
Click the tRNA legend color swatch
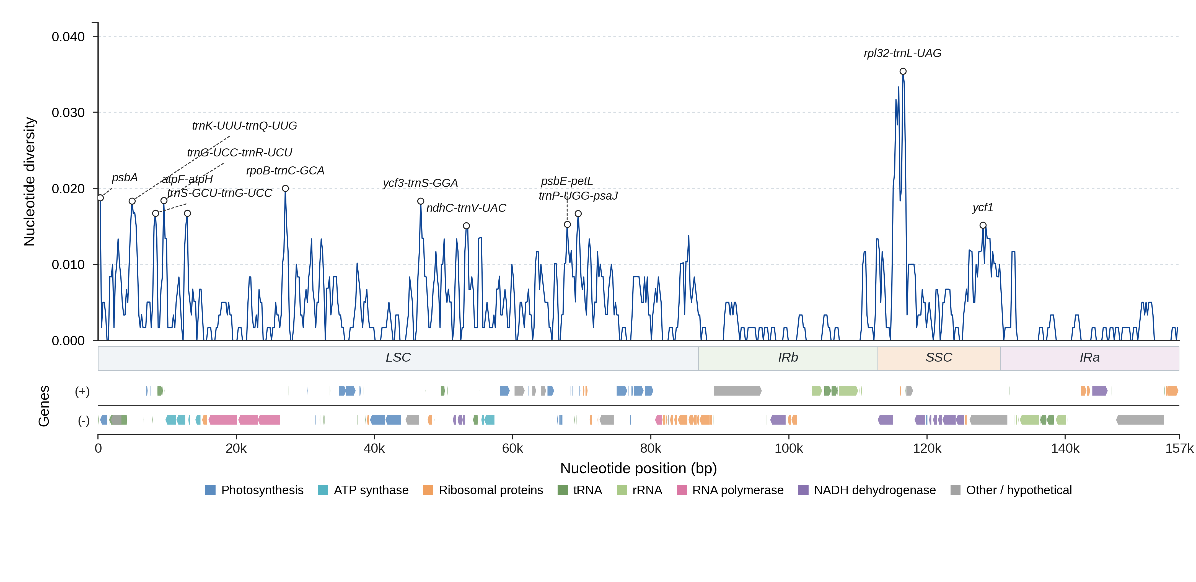(x=562, y=490)
